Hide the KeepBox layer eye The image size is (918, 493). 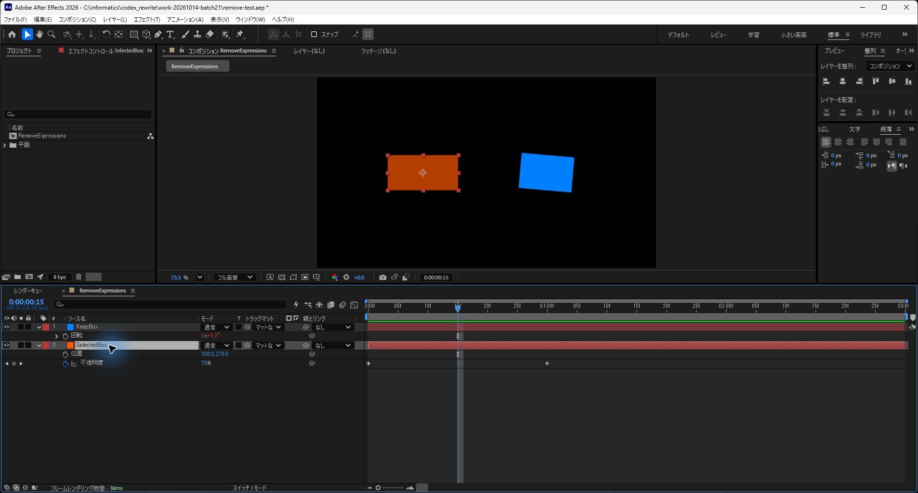click(7, 327)
